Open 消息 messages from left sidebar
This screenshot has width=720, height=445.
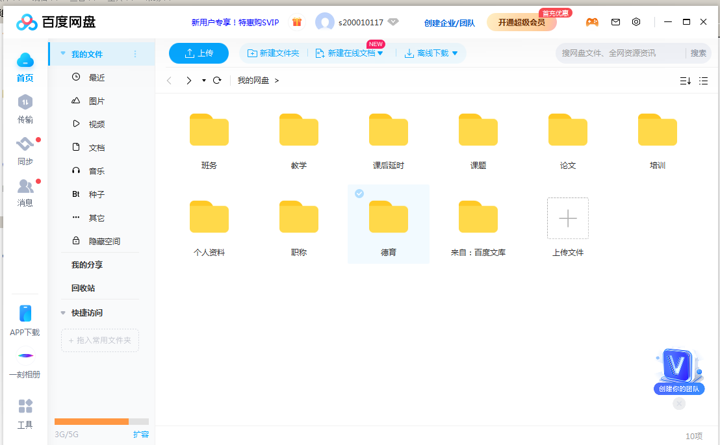[x=25, y=186]
